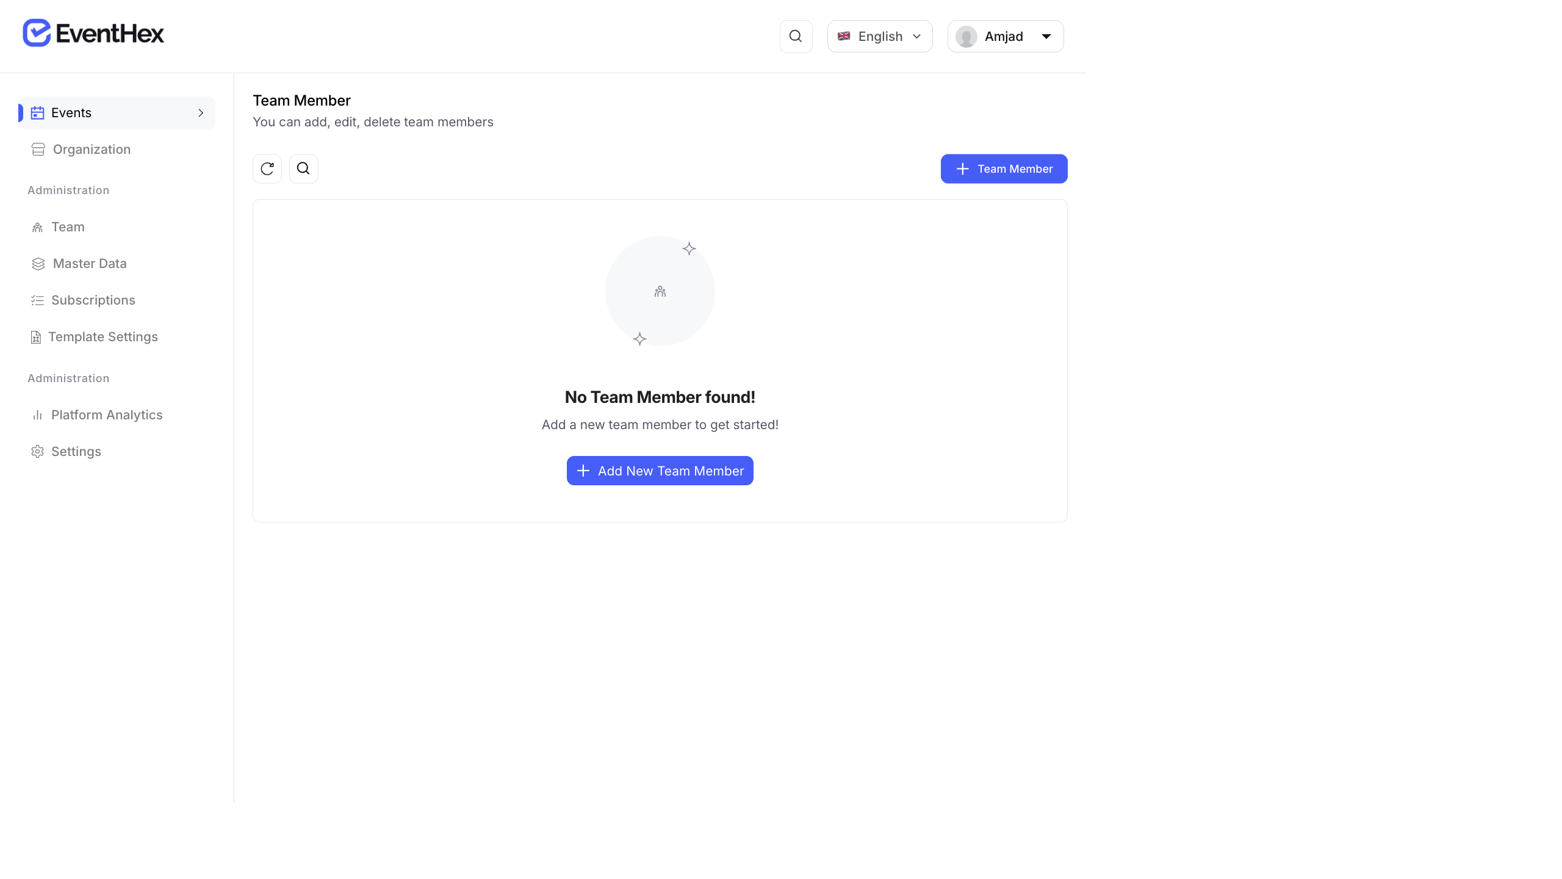Click the blue Team Member button
The height and width of the screenshot is (879, 1562).
(1004, 168)
